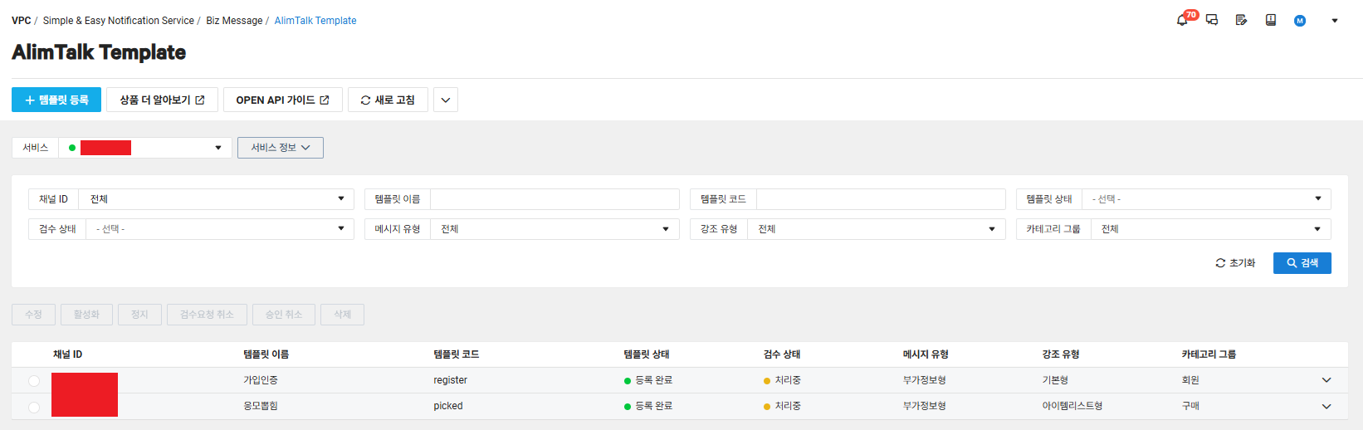Go to Simple & Easy Notification Service breadcrumb
The image size is (1363, 430).
(118, 21)
